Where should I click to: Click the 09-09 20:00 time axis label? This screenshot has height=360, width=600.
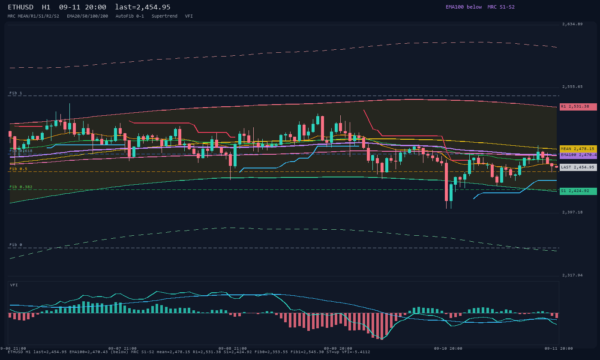click(x=338, y=348)
